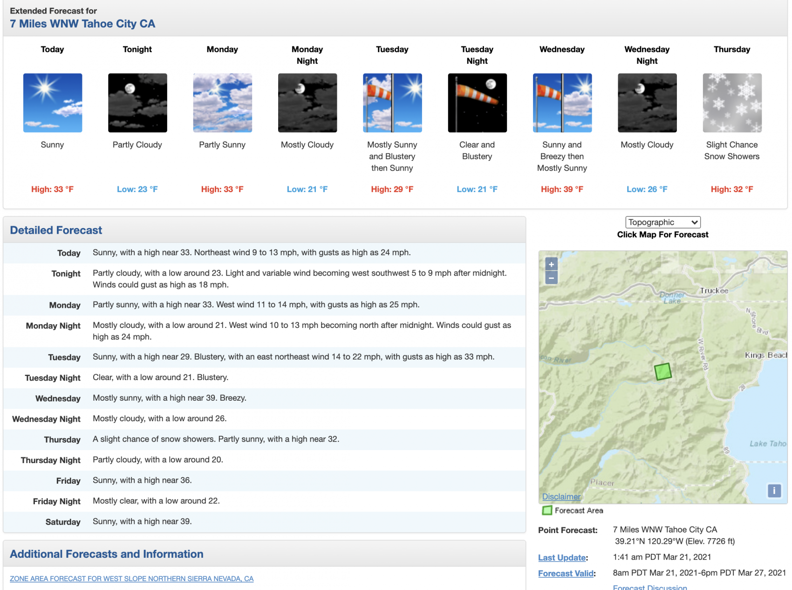This screenshot has width=792, height=590.
Task: Click the Monday Night mostly cloudy icon
Action: pyautogui.click(x=307, y=103)
